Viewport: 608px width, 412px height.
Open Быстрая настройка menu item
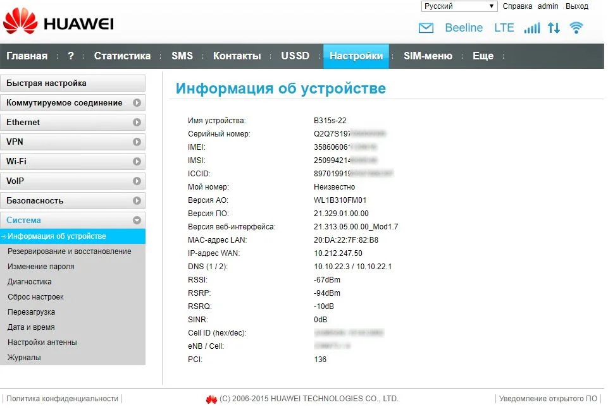point(73,83)
